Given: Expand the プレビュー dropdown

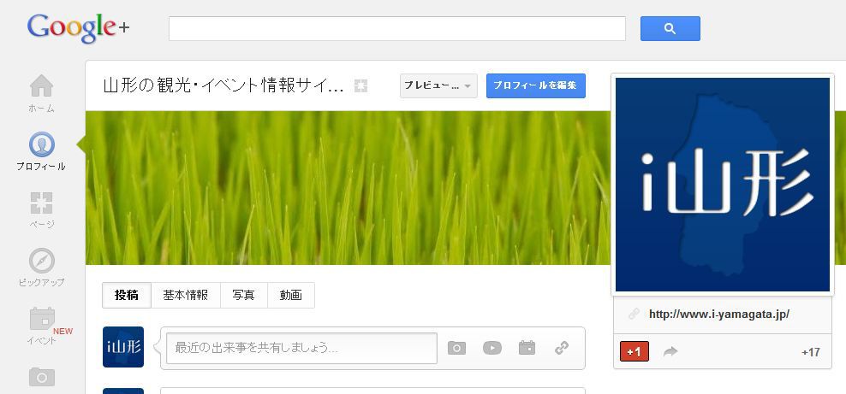Looking at the screenshot, I should point(438,85).
